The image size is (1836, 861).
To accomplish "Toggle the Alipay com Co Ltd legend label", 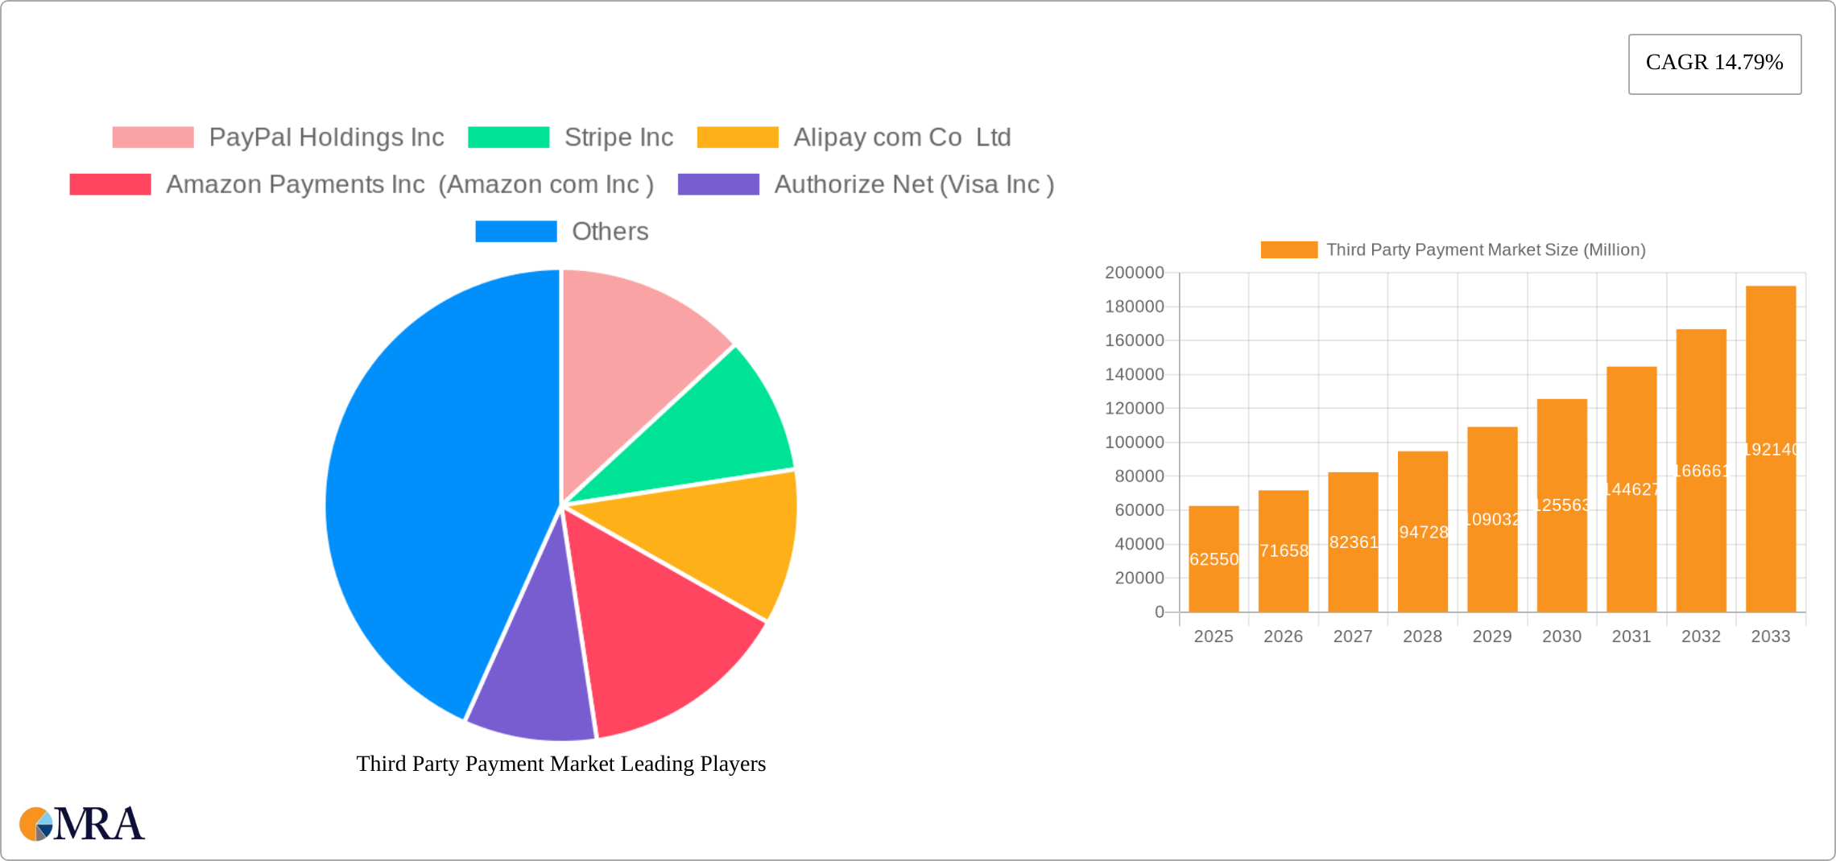I will click(902, 138).
